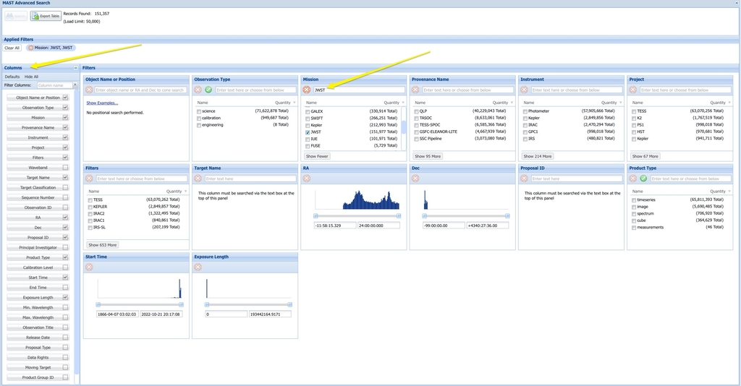Enable the Waveband column checkbox
Screen dimensions: 741x386
65,168
